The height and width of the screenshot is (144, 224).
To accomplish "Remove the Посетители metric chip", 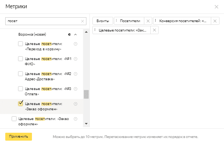I will click(x=148, y=21).
